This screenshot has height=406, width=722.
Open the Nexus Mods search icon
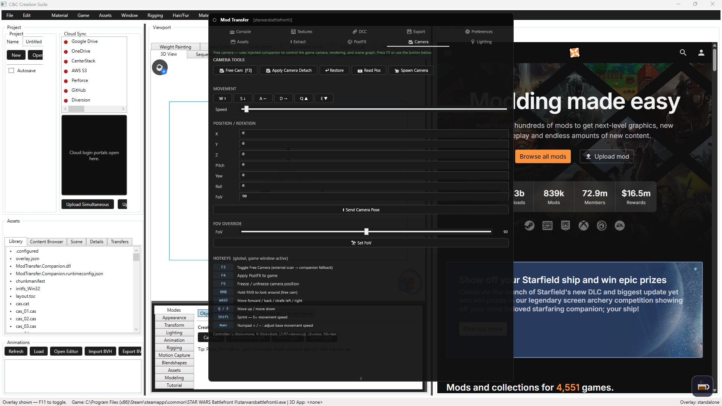683,53
